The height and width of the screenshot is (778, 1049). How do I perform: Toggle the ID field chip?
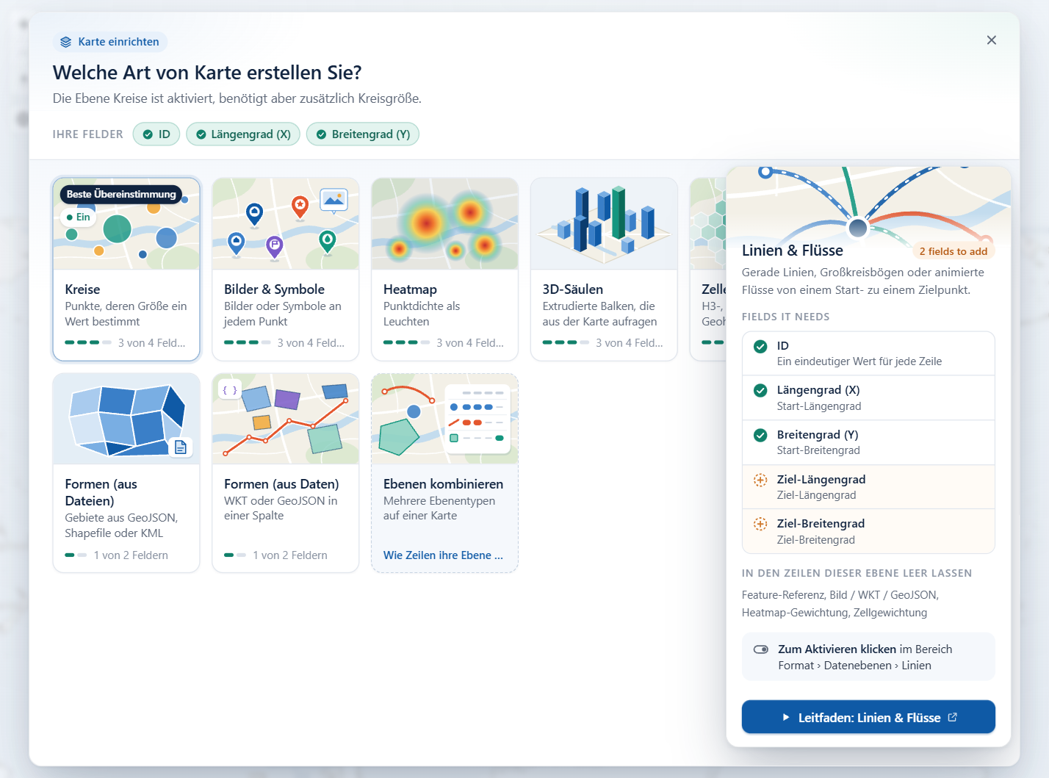pos(156,134)
